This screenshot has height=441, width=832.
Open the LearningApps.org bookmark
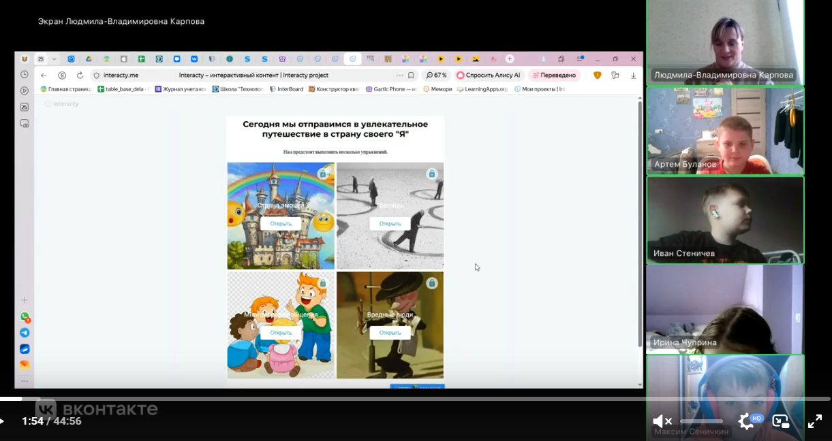[x=482, y=89]
